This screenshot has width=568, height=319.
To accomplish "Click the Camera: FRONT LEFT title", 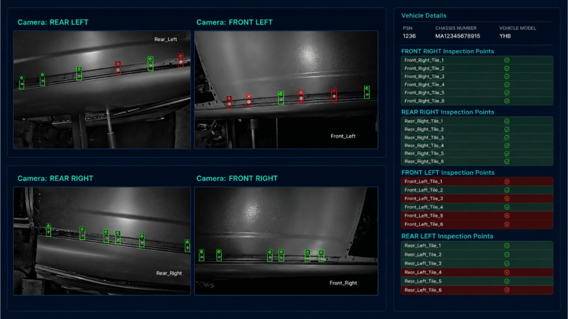I will pos(235,22).
